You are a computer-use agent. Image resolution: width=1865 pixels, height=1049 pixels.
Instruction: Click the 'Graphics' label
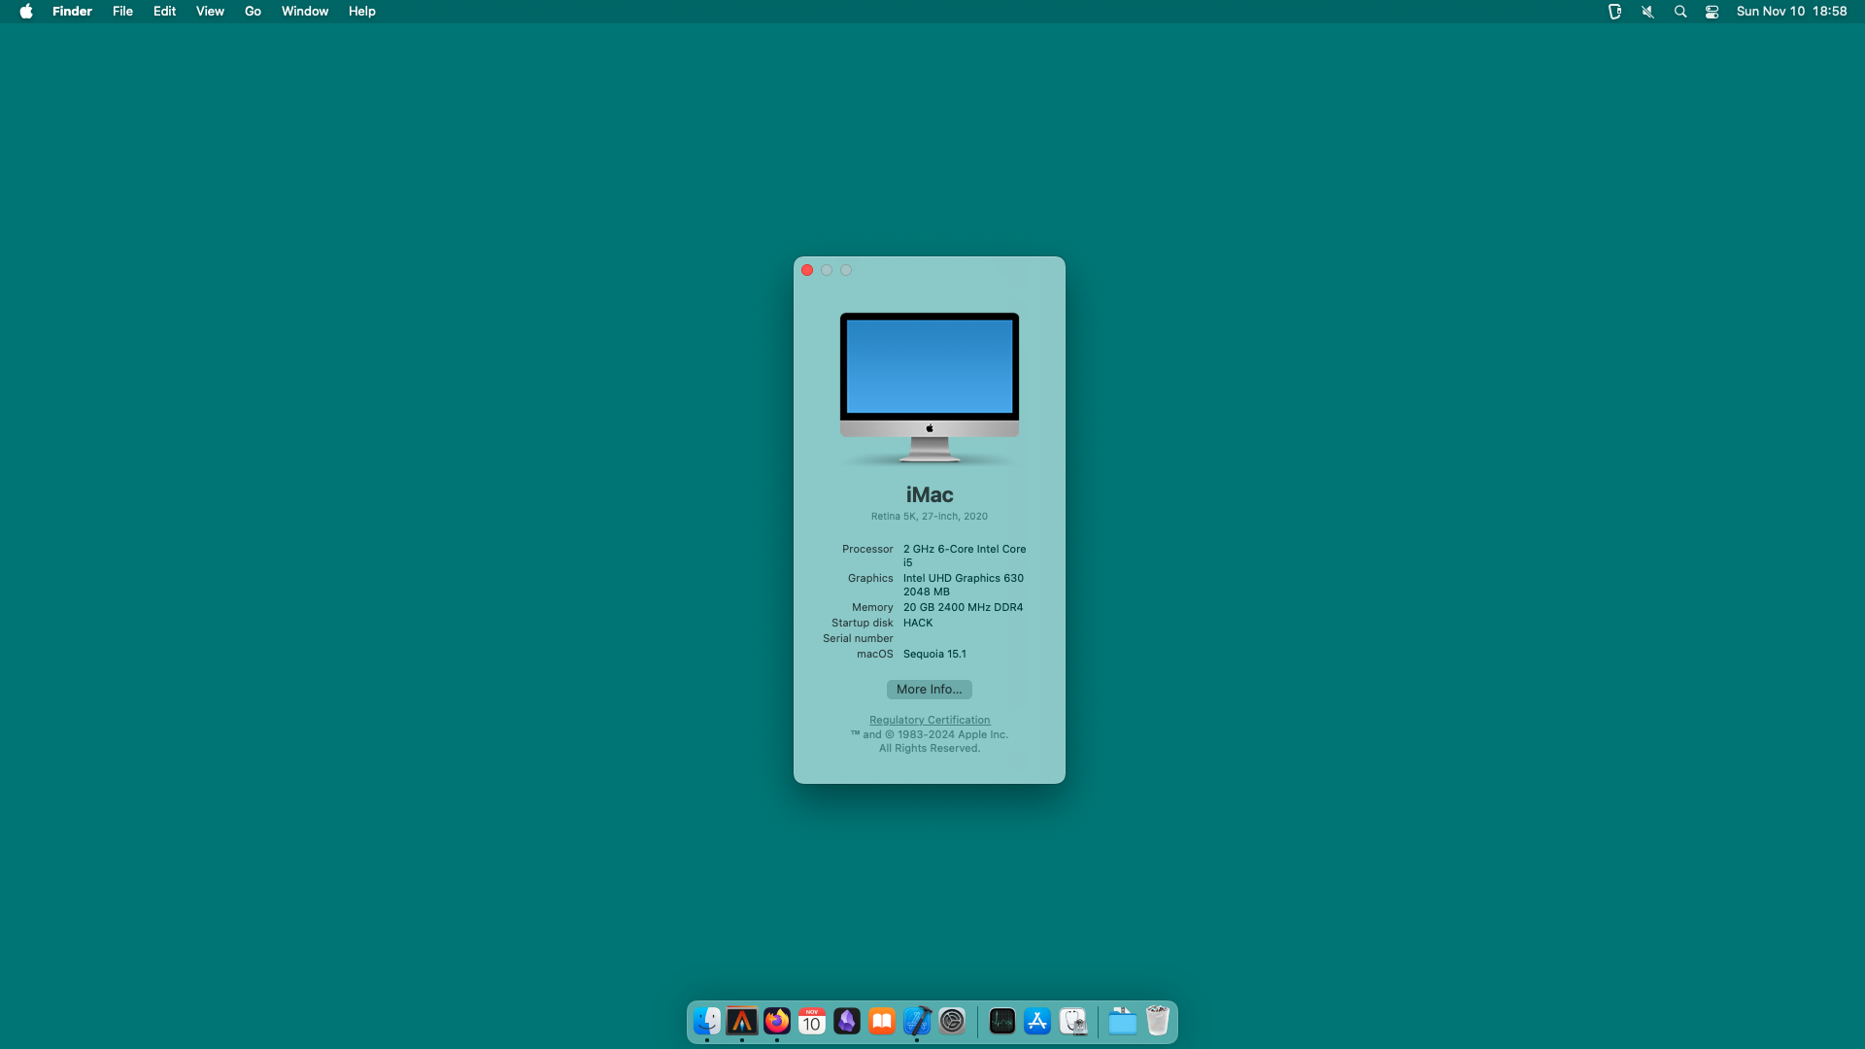[x=870, y=578]
